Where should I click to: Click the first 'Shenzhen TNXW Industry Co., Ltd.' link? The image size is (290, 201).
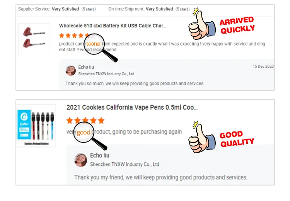pos(107,74)
